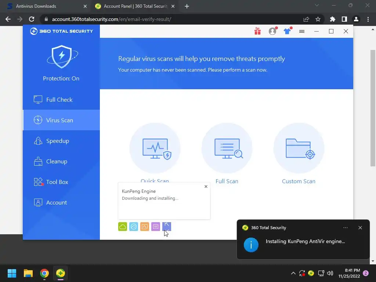Switch to the Account Panel browser tab
This screenshot has width=376, height=282.
(135, 6)
